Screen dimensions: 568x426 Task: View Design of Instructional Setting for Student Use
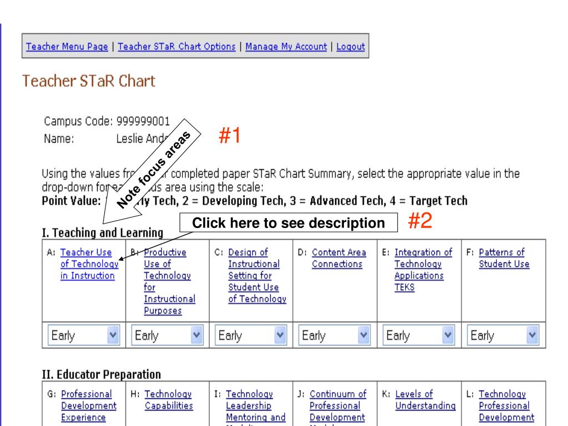point(257,275)
